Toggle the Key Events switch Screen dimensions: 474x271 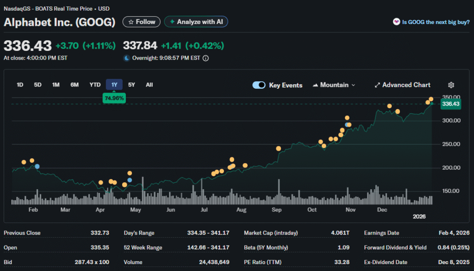click(x=259, y=85)
